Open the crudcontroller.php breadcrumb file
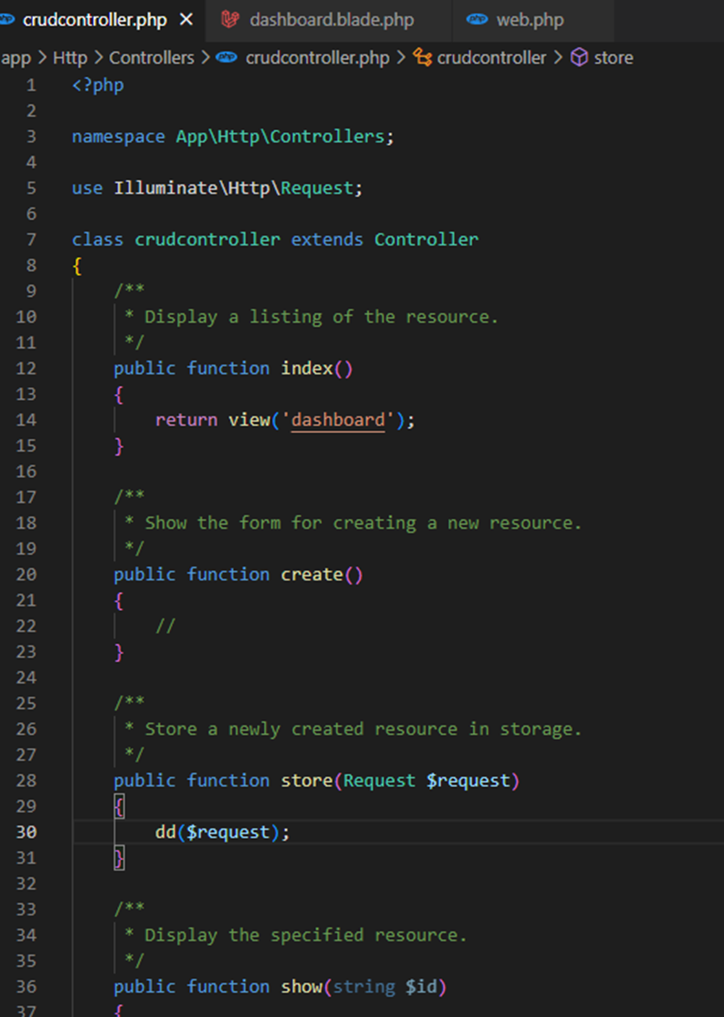724x1017 pixels. pyautogui.click(x=317, y=58)
